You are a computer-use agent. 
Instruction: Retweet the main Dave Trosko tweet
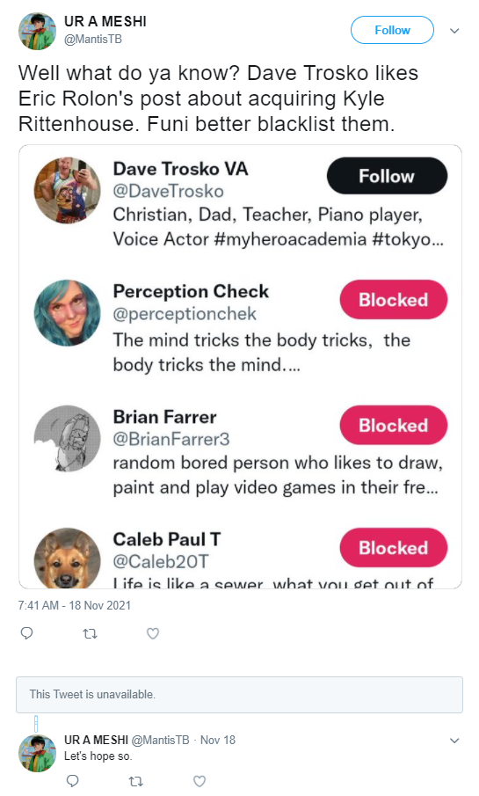tap(90, 633)
